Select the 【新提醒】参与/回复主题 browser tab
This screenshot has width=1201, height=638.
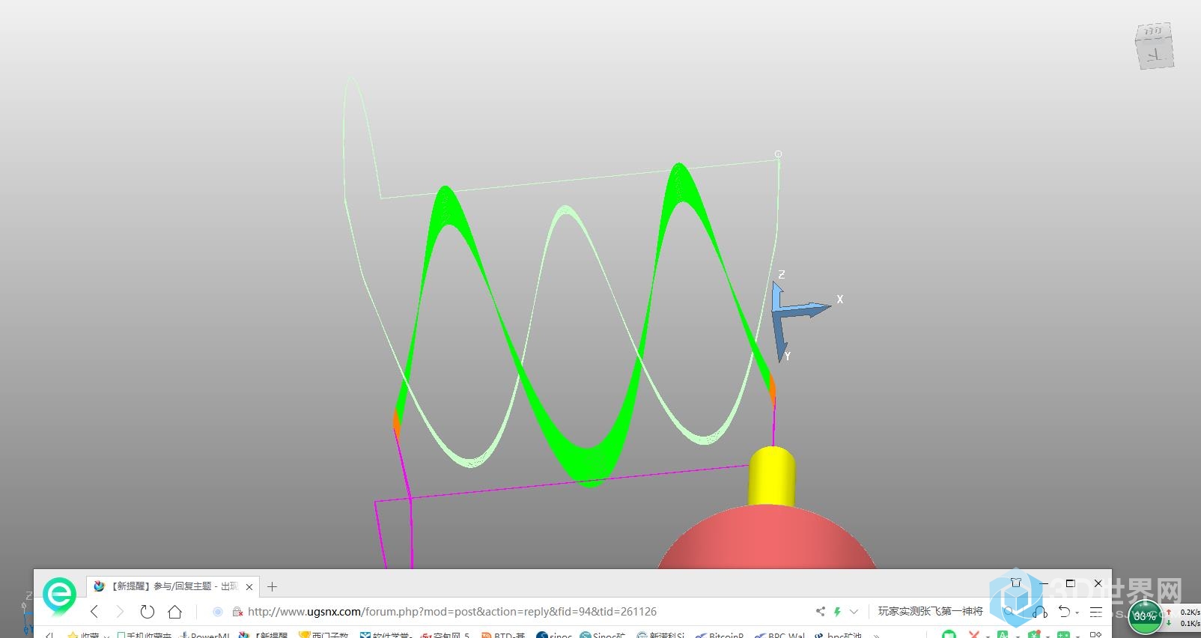click(x=174, y=586)
